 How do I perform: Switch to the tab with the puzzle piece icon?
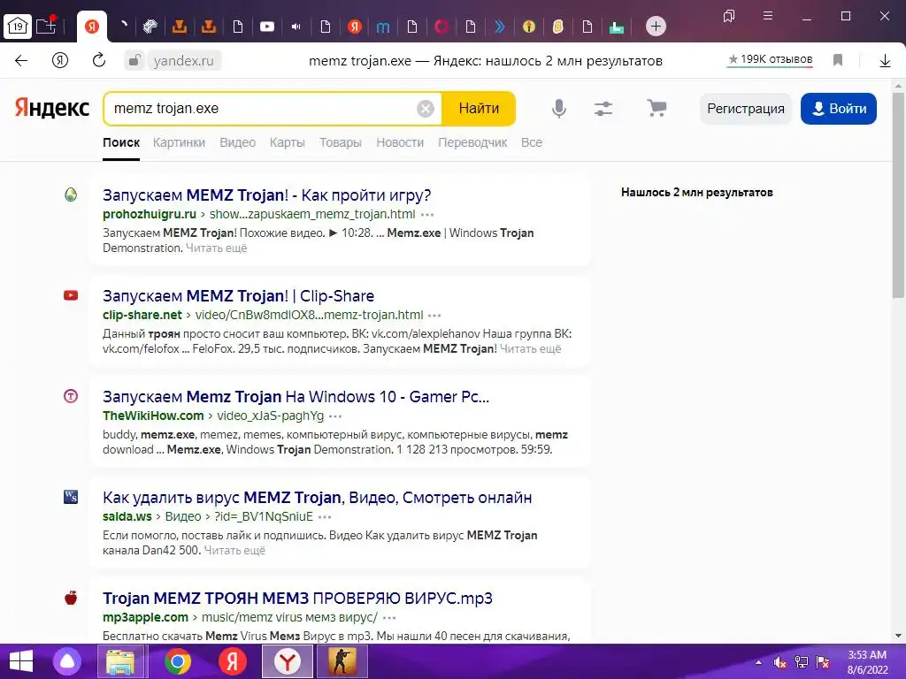point(150,27)
